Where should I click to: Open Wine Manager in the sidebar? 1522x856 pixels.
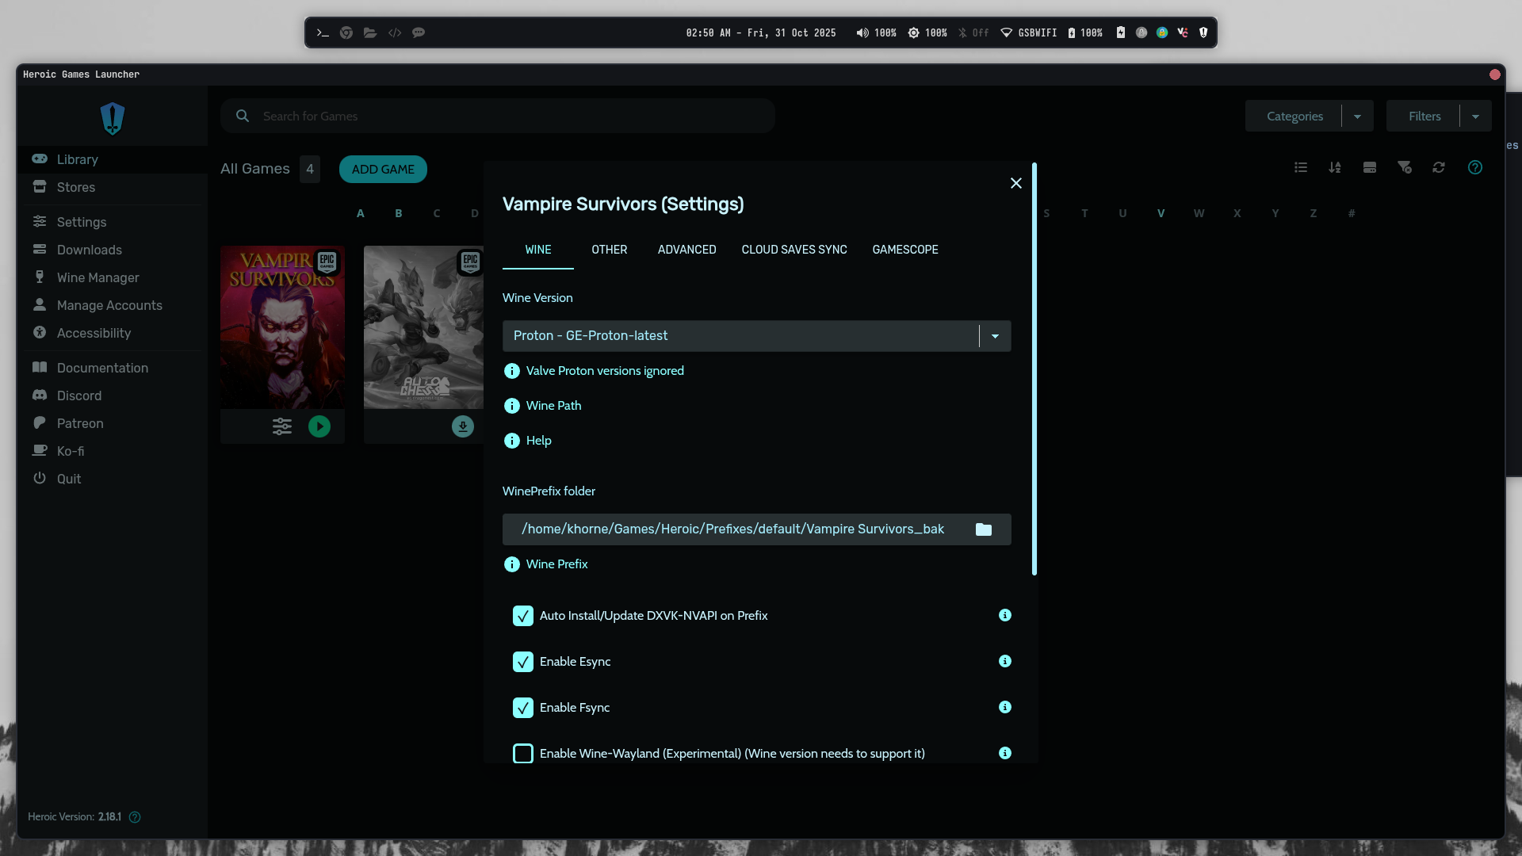tap(98, 277)
